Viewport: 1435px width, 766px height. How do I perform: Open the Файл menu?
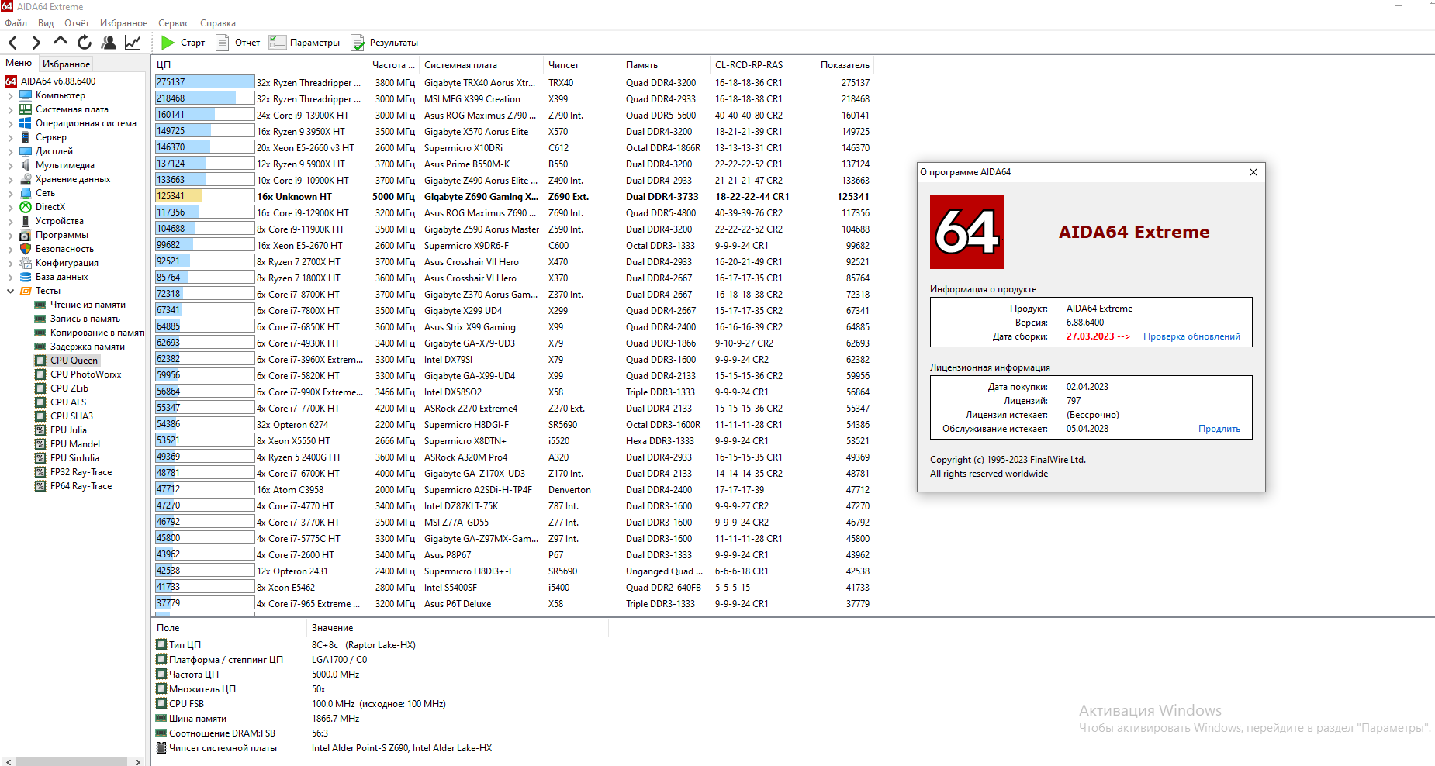tap(16, 23)
